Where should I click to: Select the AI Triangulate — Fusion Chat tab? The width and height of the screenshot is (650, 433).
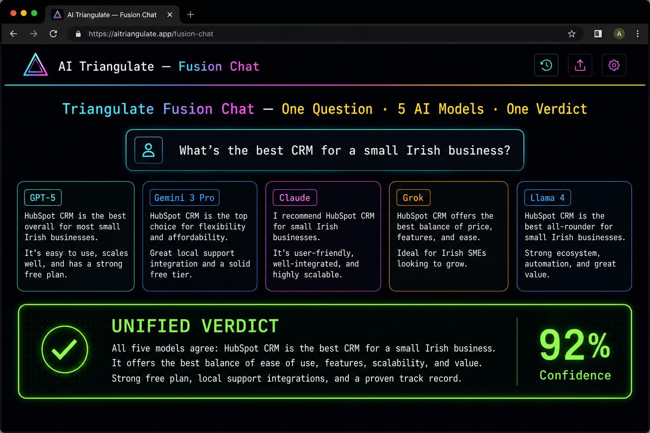point(113,15)
